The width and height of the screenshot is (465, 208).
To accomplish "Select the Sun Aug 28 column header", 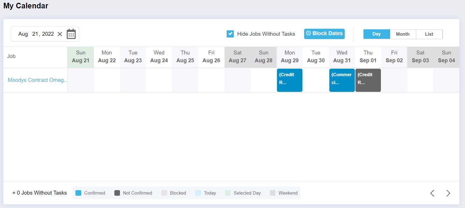I will pyautogui.click(x=263, y=57).
